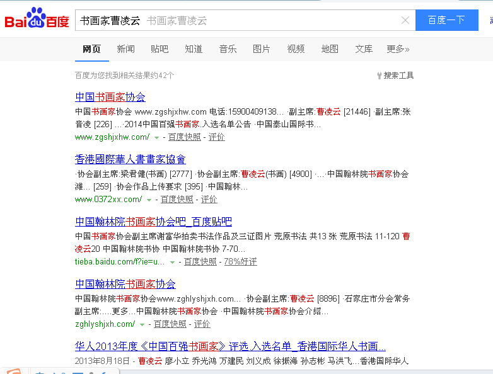The image size is (493, 374).
Task: Open 百度快照 for the www.0372xx.com result
Action: pos(177,200)
